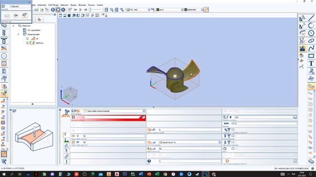Click the large T-shaped tool icon in left sidebar
316x177 pixels.
click(4, 41)
